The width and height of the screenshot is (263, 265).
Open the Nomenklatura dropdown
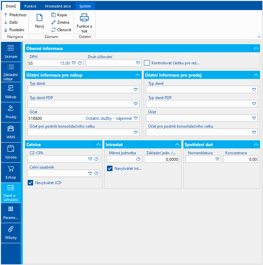[x=217, y=159]
